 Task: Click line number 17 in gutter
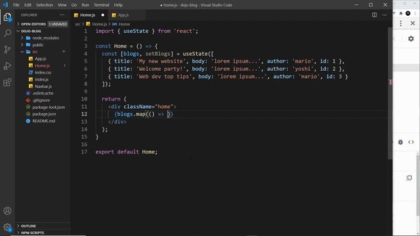point(84,151)
